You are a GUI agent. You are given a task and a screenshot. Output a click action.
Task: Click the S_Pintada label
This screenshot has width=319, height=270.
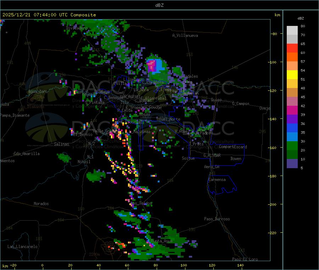(x=95, y=103)
